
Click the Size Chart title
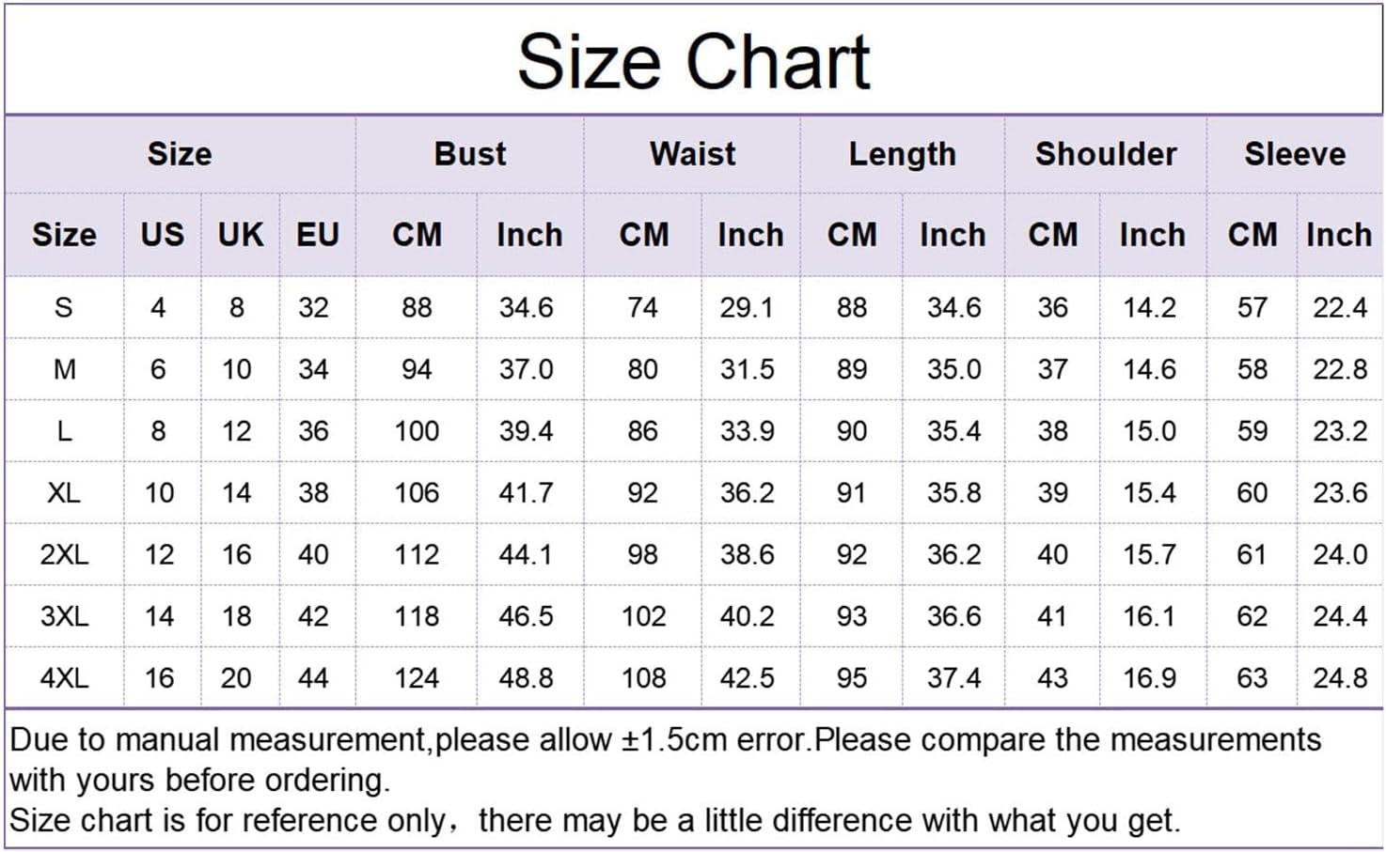[x=694, y=62]
